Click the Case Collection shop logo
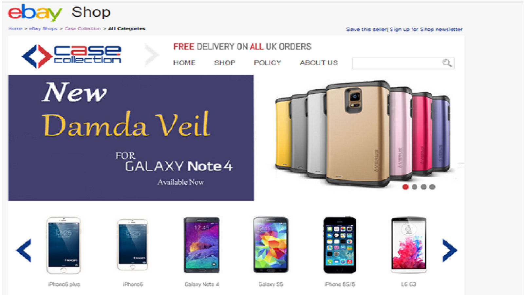This screenshot has width=524, height=295. (71, 56)
